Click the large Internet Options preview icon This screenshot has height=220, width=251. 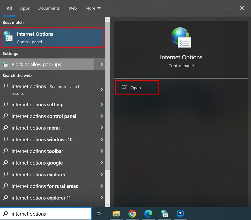(x=181, y=37)
